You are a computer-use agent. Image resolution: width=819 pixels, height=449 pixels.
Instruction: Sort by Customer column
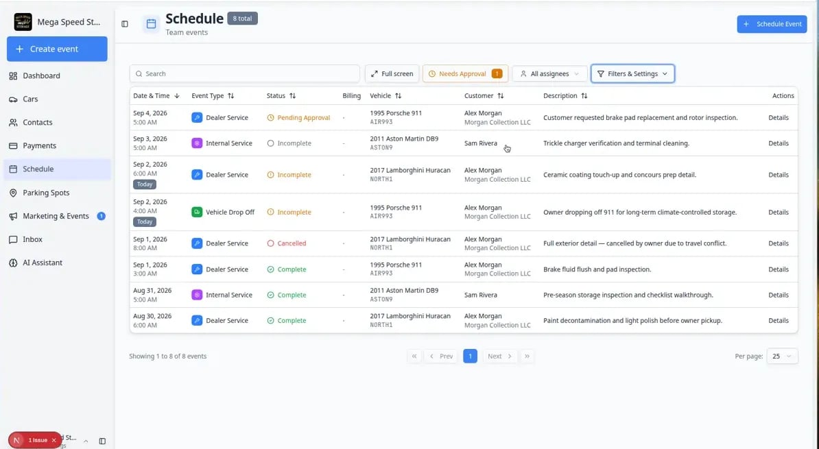[484, 95]
